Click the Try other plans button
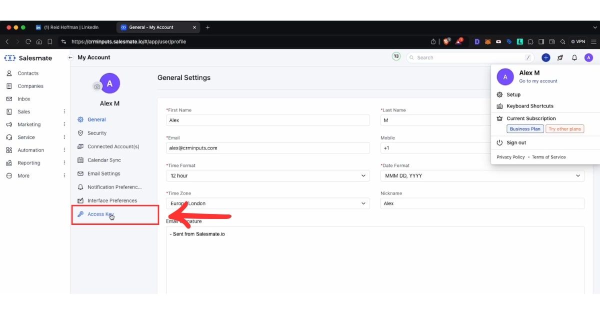Screen dimensions: 600x315 564,129
